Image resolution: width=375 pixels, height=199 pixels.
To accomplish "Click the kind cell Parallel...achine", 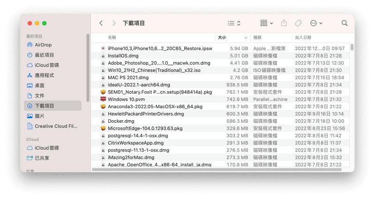I will [270, 99].
